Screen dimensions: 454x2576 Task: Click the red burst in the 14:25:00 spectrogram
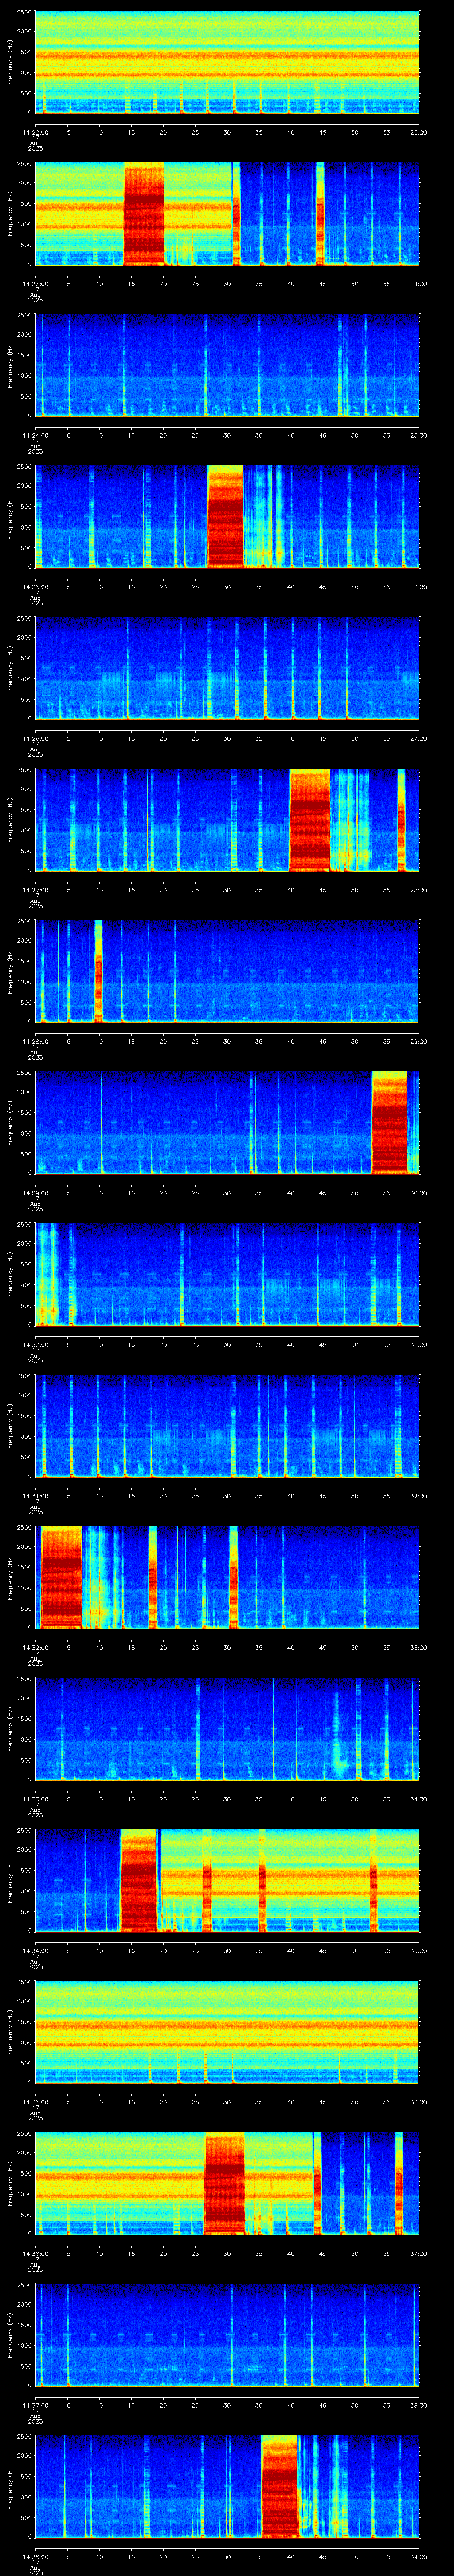coord(226,517)
